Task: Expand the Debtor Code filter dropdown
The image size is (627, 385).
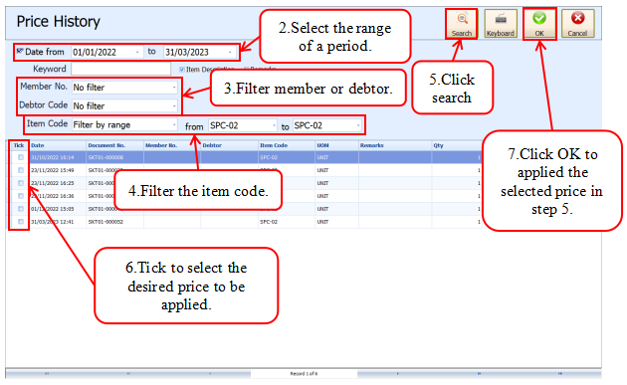Action: pos(174,105)
